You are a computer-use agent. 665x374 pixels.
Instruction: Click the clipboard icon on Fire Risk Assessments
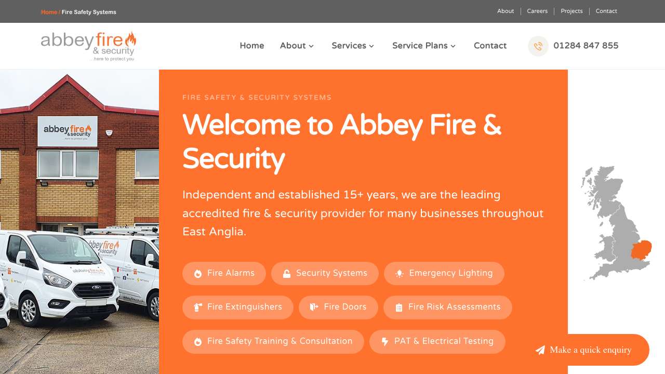point(399,308)
